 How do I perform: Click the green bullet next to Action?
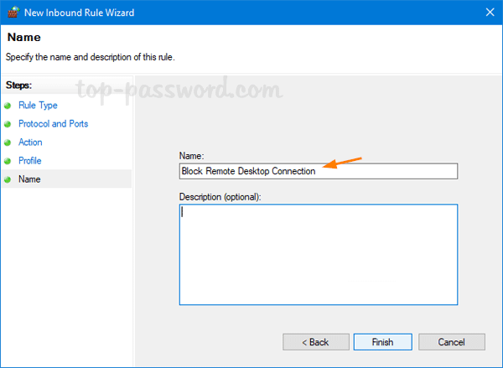(8, 143)
